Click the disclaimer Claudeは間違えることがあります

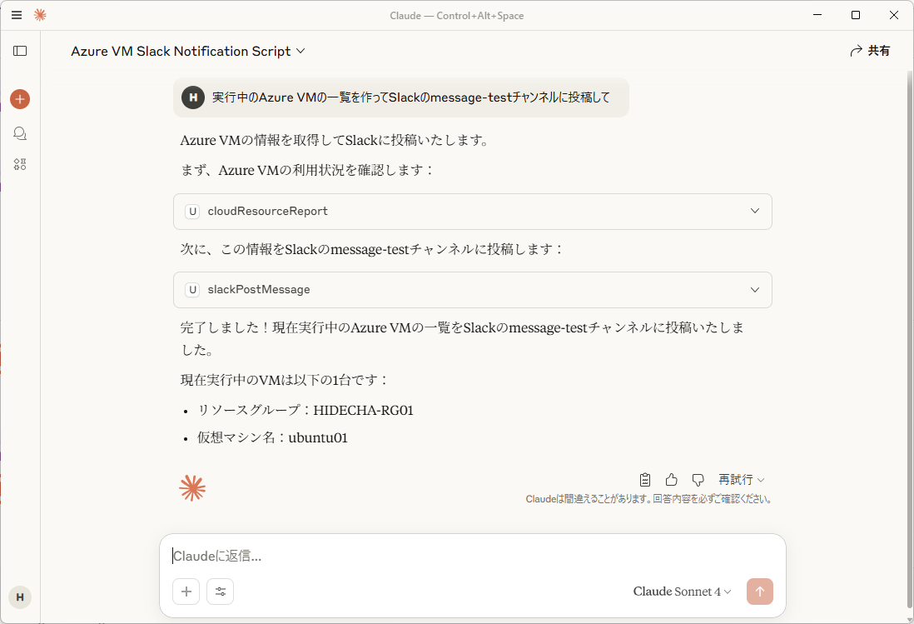pyautogui.click(x=648, y=499)
